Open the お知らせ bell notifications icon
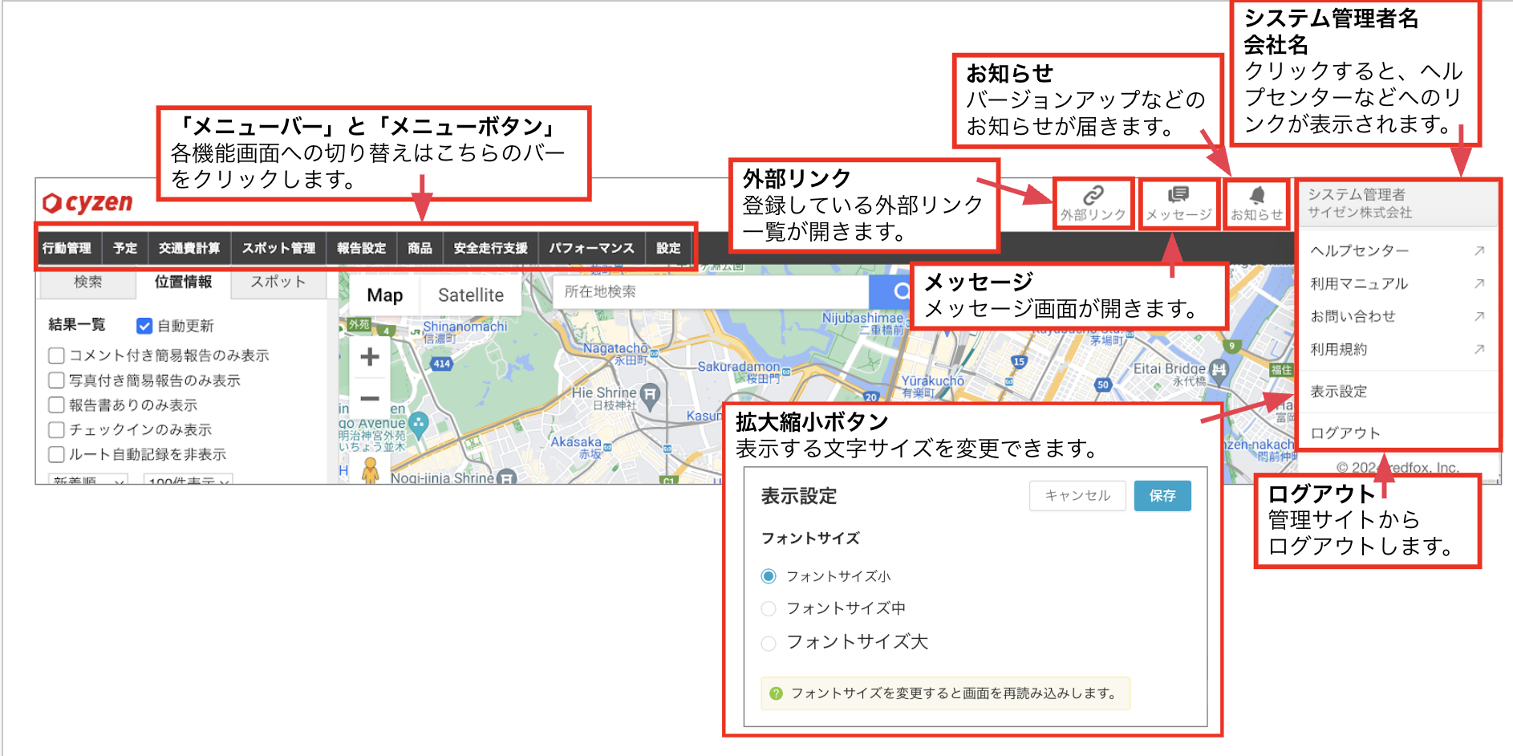This screenshot has width=1513, height=756. point(1257,204)
